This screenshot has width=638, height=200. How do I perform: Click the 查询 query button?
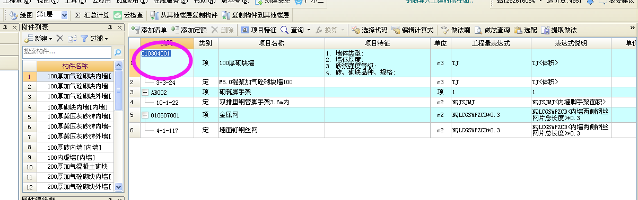coord(293,30)
